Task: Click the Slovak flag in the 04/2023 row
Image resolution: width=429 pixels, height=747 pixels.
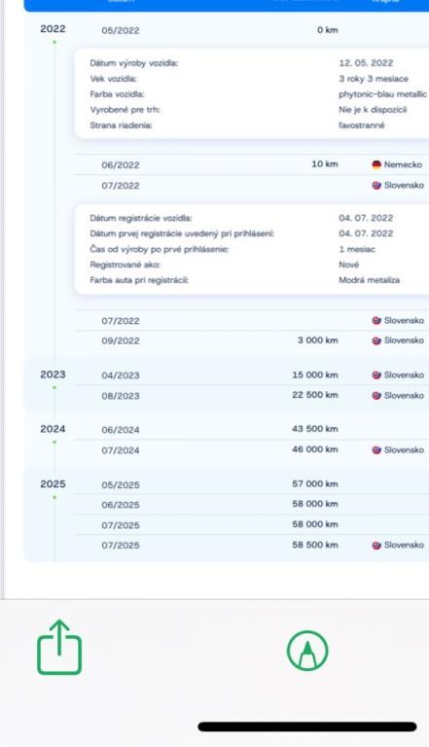Action: coord(376,374)
